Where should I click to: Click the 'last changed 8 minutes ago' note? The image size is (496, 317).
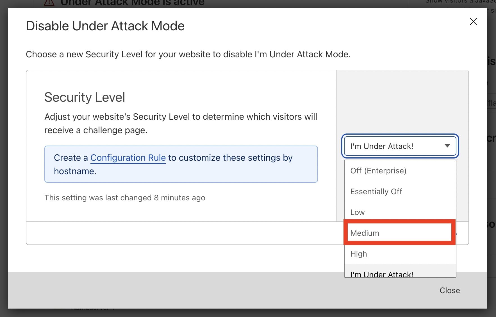pos(125,198)
